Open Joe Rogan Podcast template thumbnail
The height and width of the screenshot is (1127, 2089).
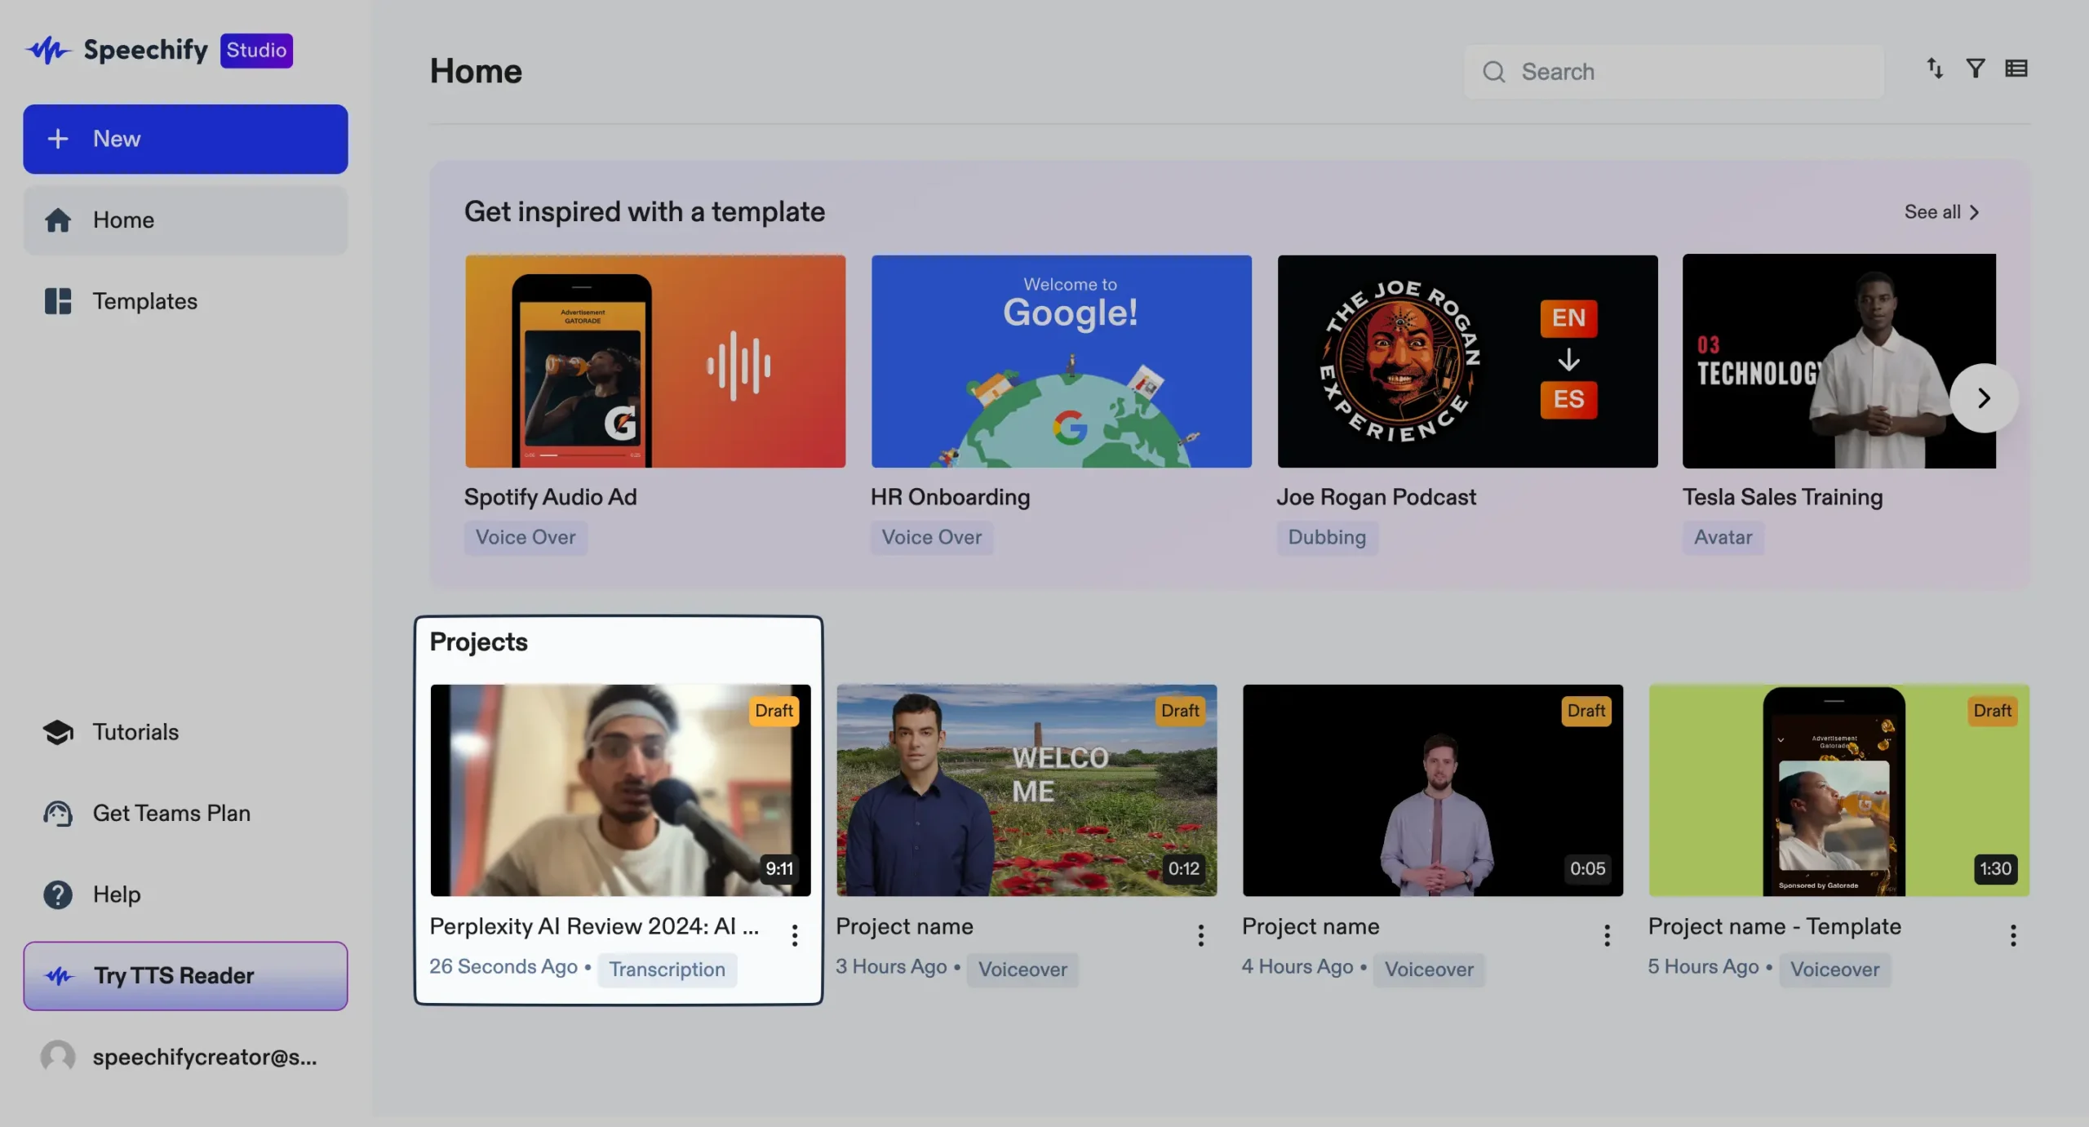[1467, 362]
